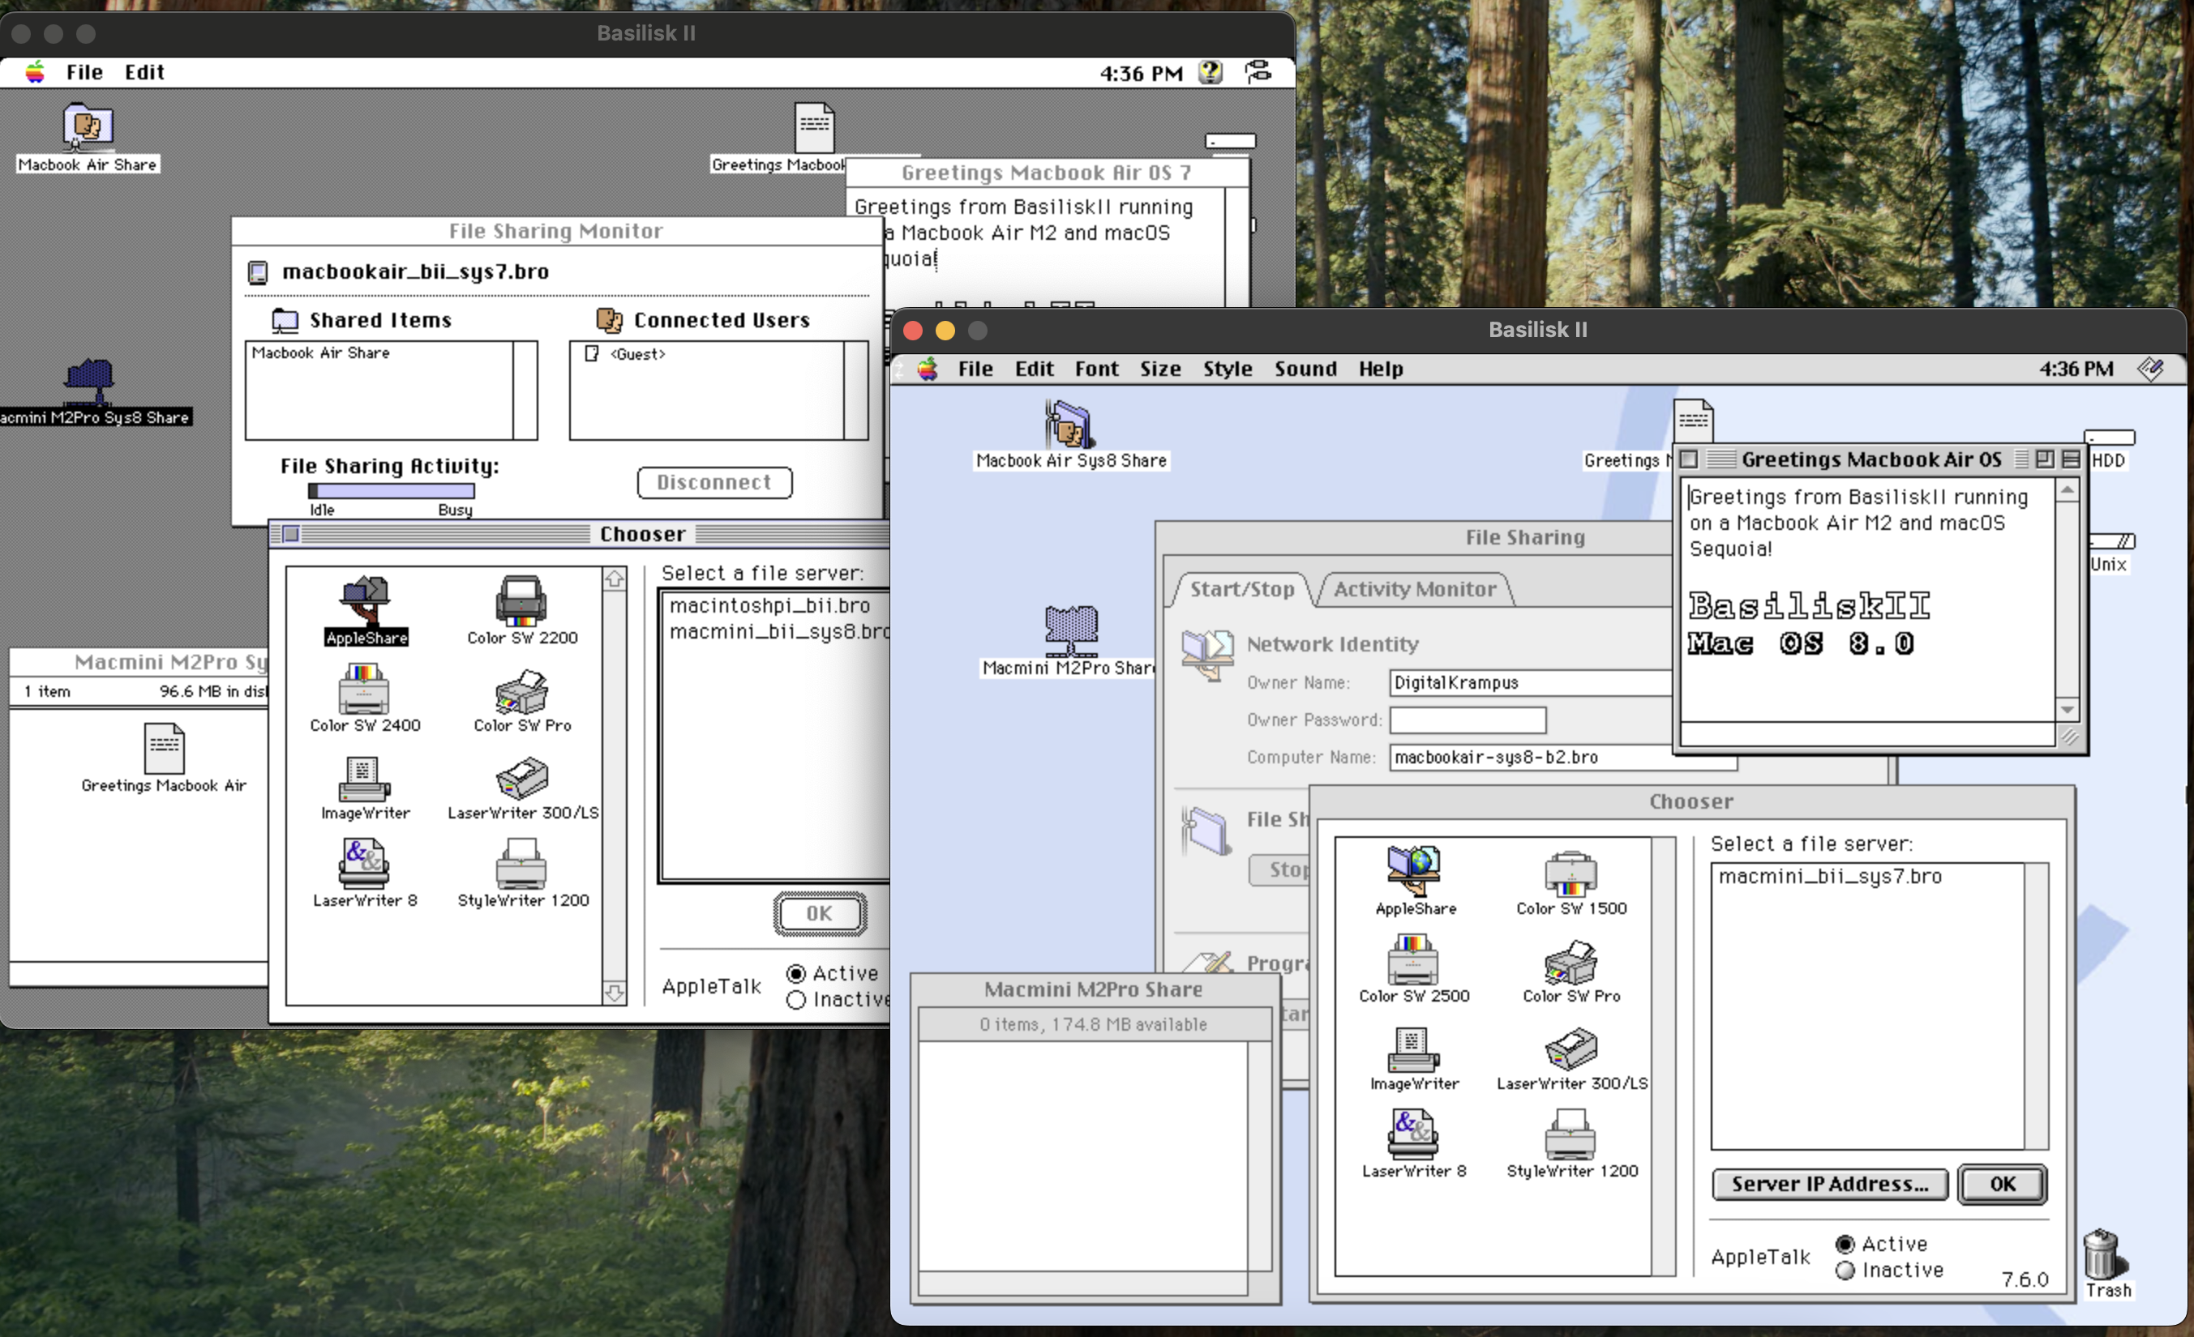This screenshot has height=1337, width=2194.
Task: Select Macbook Air Share in Shared Items list
Action: tap(320, 353)
